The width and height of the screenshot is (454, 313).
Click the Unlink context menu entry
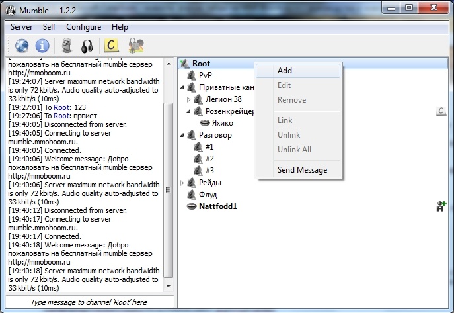coord(298,135)
